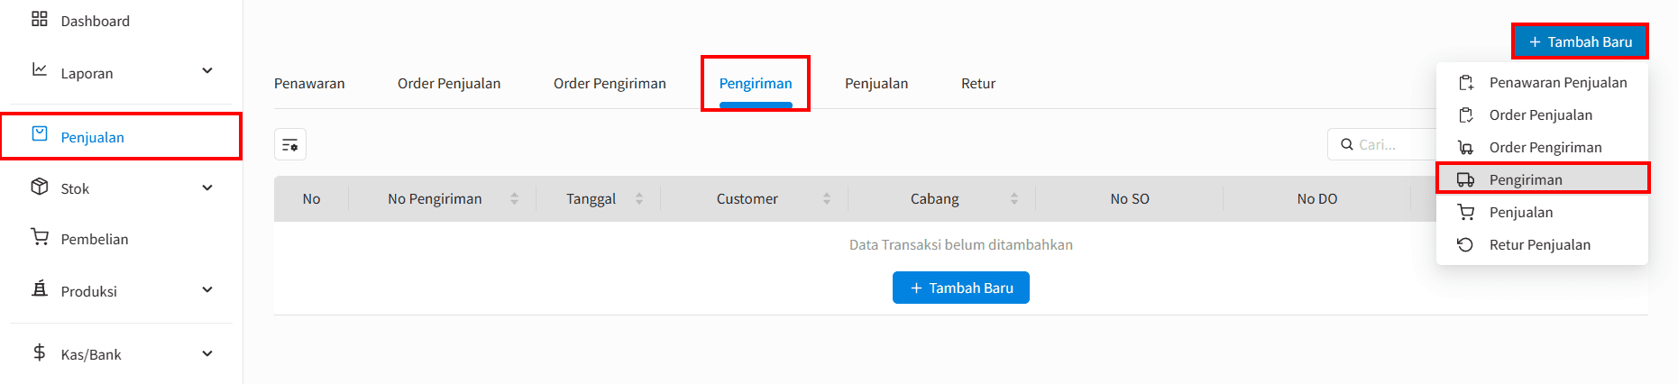Expand the Stok menu chevron
The width and height of the screenshot is (1678, 384).
(x=207, y=187)
